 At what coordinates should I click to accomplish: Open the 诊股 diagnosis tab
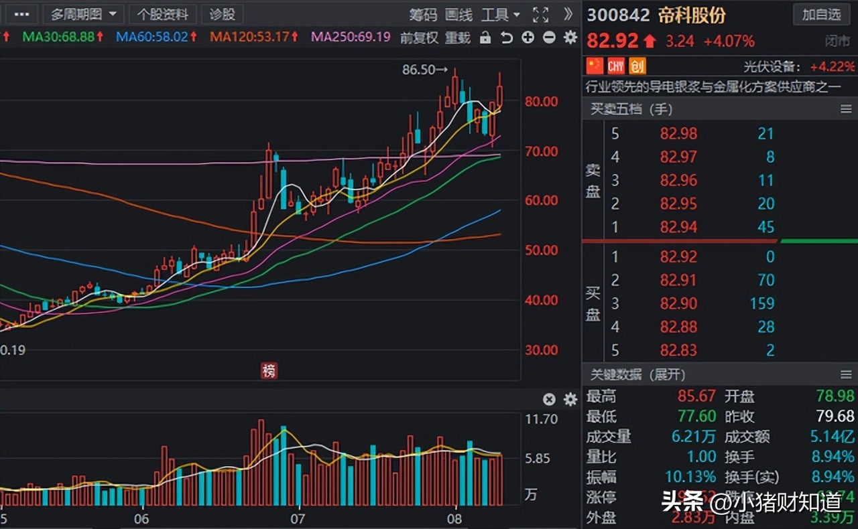222,15
